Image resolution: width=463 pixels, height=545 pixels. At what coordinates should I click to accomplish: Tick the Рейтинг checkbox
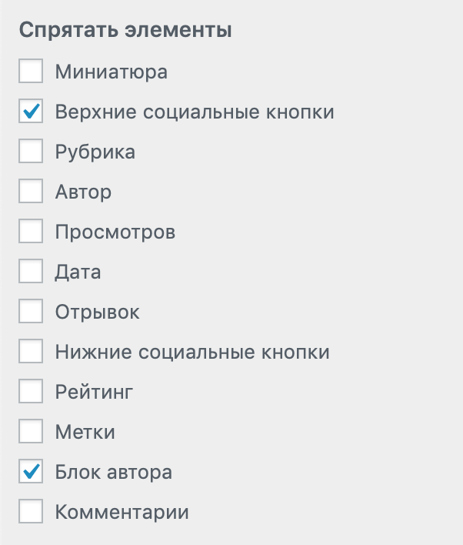click(31, 392)
